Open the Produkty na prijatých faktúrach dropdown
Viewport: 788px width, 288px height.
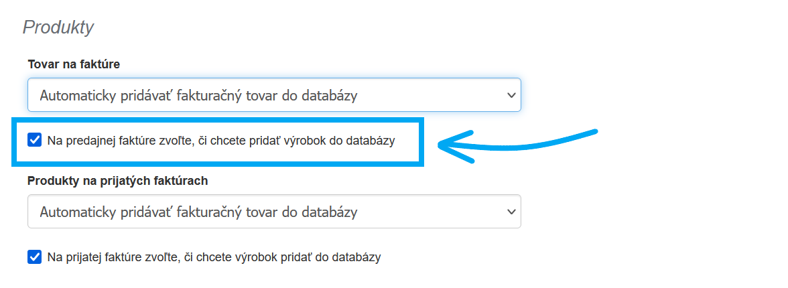274,212
